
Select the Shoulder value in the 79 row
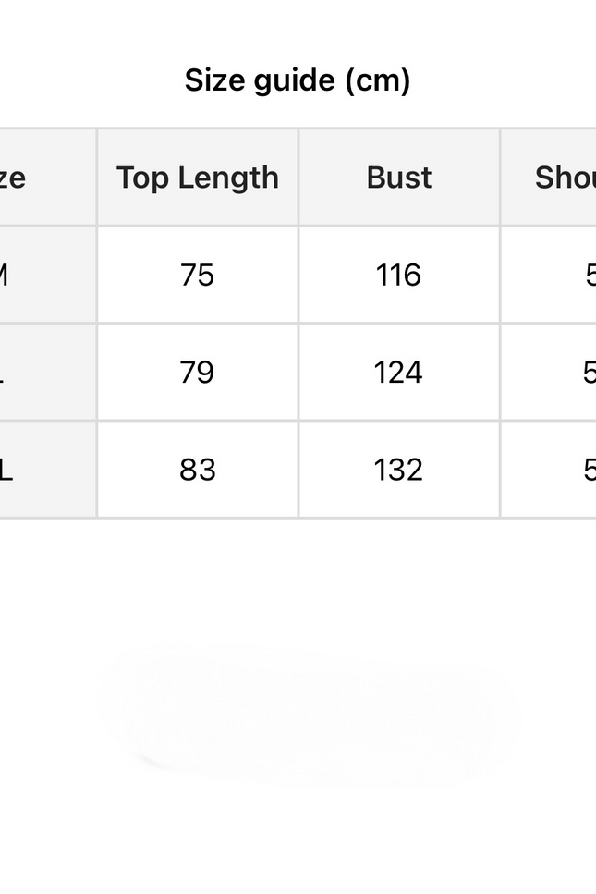click(589, 372)
